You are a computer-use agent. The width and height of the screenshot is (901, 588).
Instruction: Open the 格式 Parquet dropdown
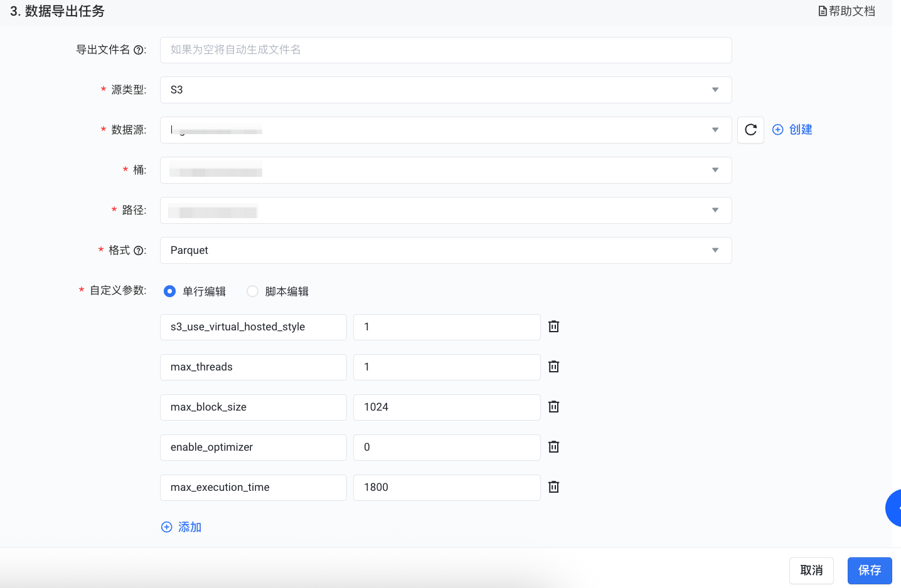click(445, 250)
